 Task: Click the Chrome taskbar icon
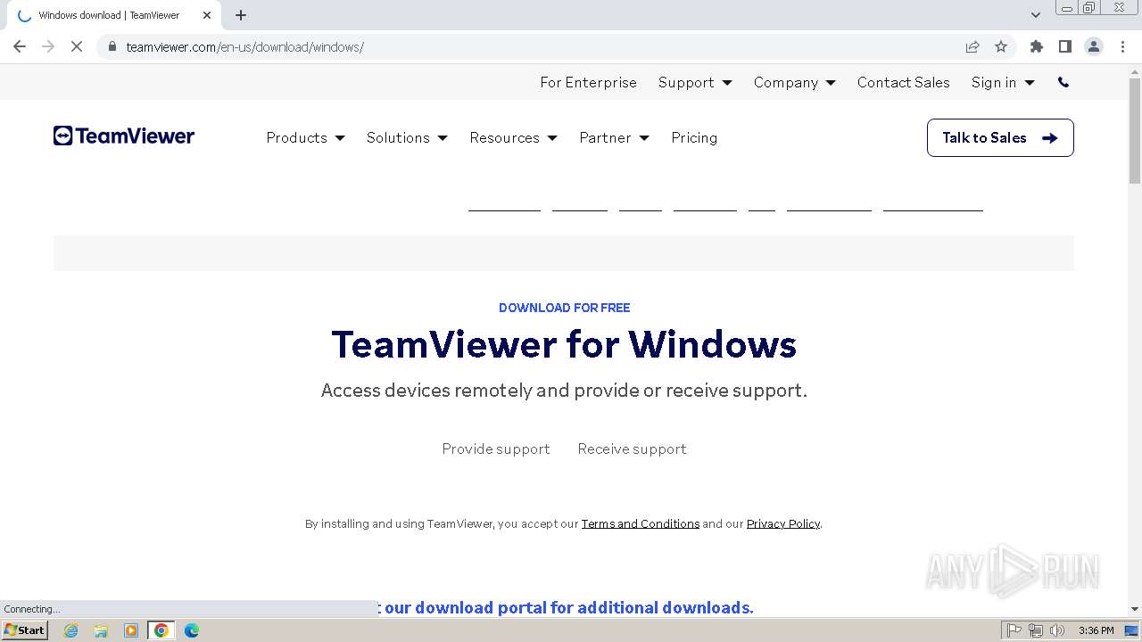pos(161,630)
